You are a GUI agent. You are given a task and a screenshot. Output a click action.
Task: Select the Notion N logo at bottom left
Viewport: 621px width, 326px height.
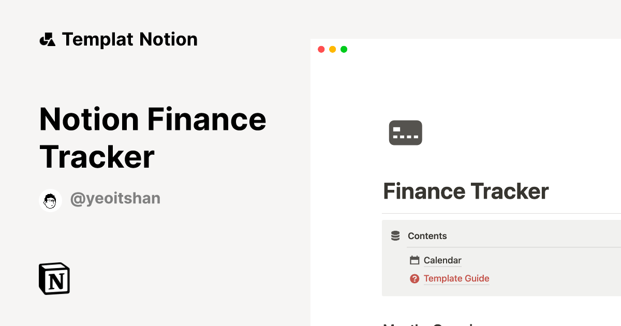[54, 278]
